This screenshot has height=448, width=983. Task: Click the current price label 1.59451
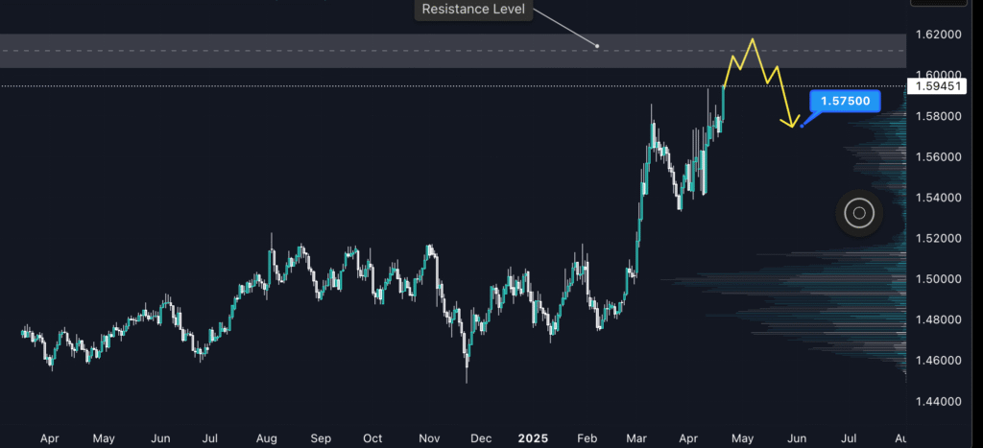939,85
